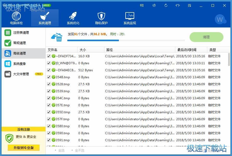
Task: Click the 512 Bytes size cell
Action: point(86,70)
